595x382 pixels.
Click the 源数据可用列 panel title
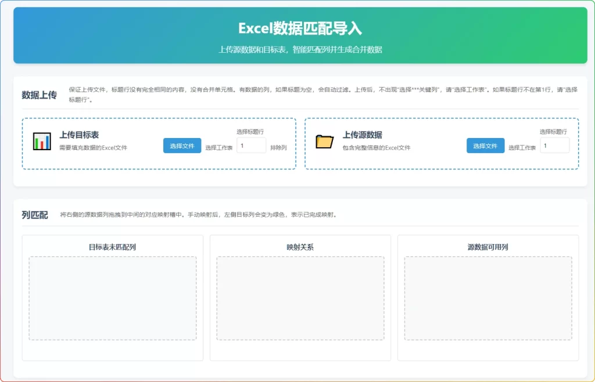(x=488, y=246)
